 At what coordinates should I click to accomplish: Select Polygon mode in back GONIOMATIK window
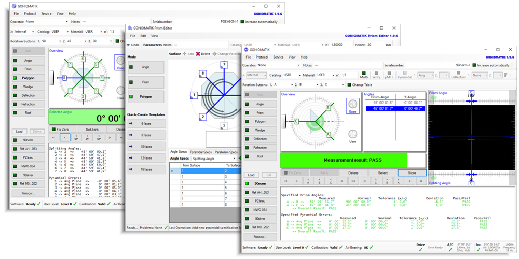click(x=28, y=78)
